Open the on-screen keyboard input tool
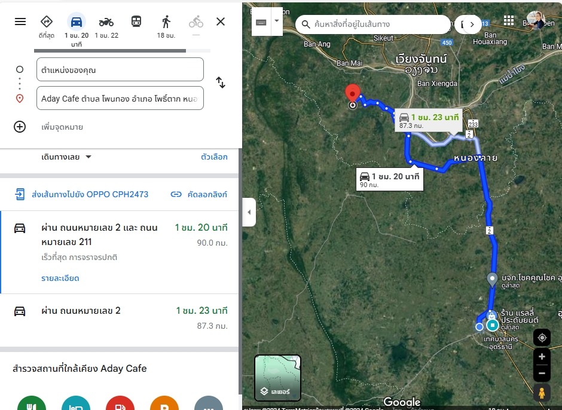 click(261, 22)
